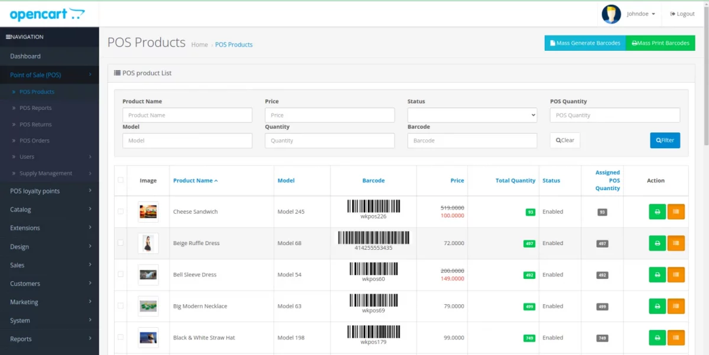Sort table by Total Quantity column

[x=515, y=180]
